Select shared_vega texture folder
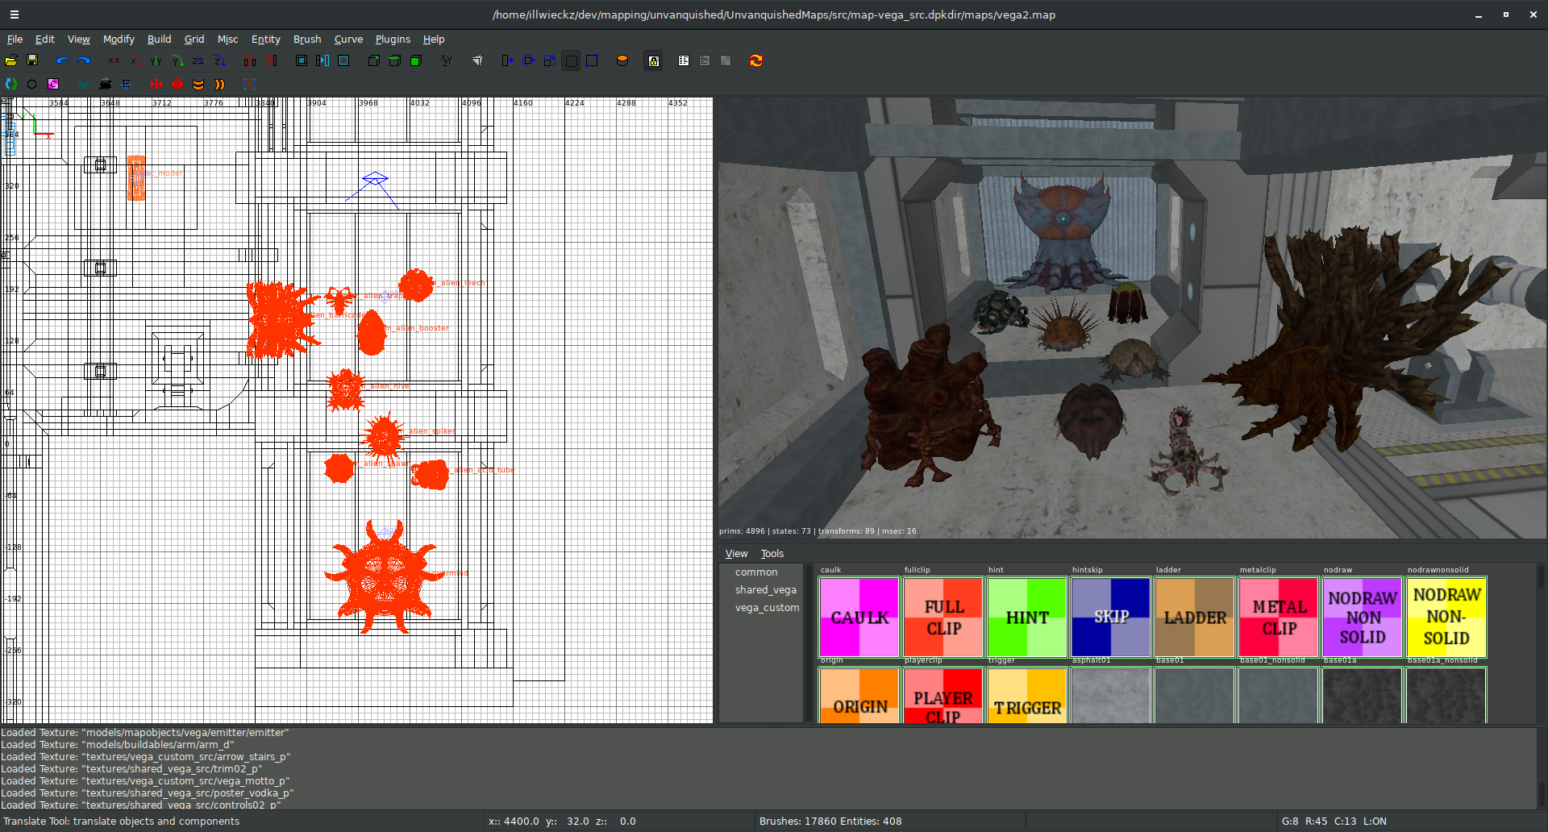1548x832 pixels. [x=765, y=590]
